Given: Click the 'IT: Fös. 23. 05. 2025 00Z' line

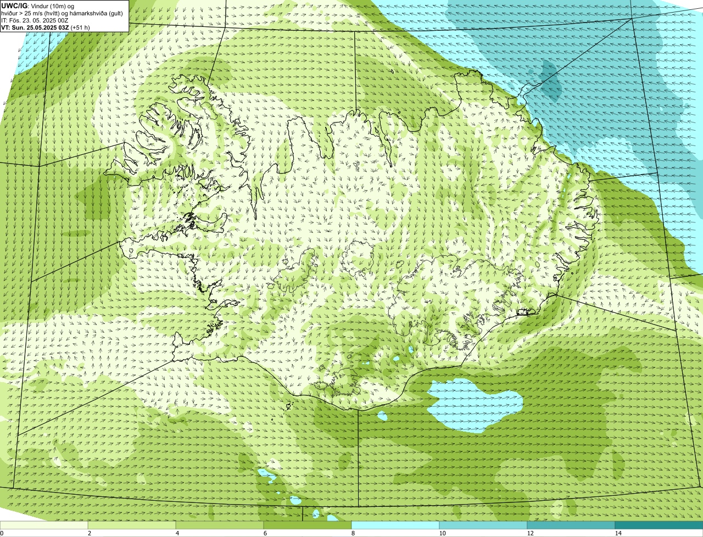Looking at the screenshot, I should point(35,20).
